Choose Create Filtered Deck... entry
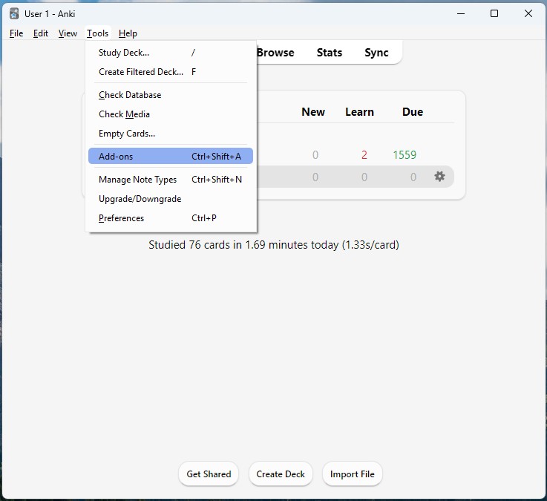The height and width of the screenshot is (501, 547). pos(171,72)
